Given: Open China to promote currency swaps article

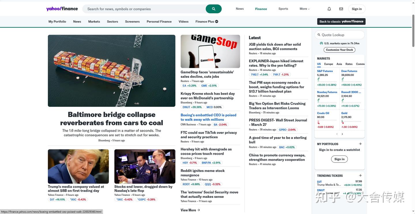Looking at the screenshot, I should pyautogui.click(x=277, y=157).
